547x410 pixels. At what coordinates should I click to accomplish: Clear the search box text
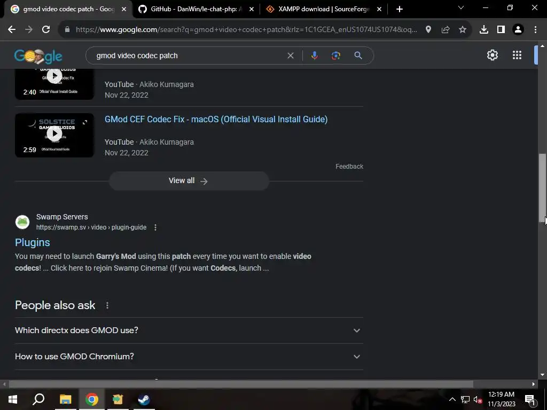coord(290,56)
